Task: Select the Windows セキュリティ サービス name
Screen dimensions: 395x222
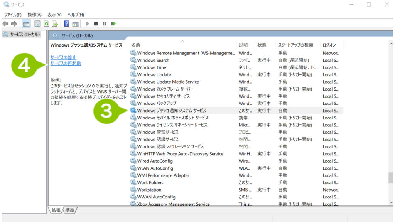Action: [x=164, y=96]
